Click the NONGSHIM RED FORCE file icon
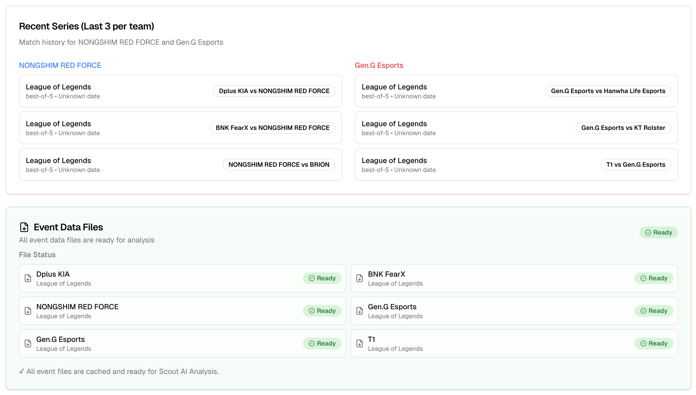The height and width of the screenshot is (395, 696). click(x=28, y=311)
